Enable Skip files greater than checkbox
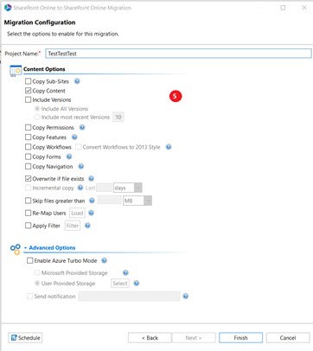This screenshot has height=351, width=313. pyautogui.click(x=28, y=201)
